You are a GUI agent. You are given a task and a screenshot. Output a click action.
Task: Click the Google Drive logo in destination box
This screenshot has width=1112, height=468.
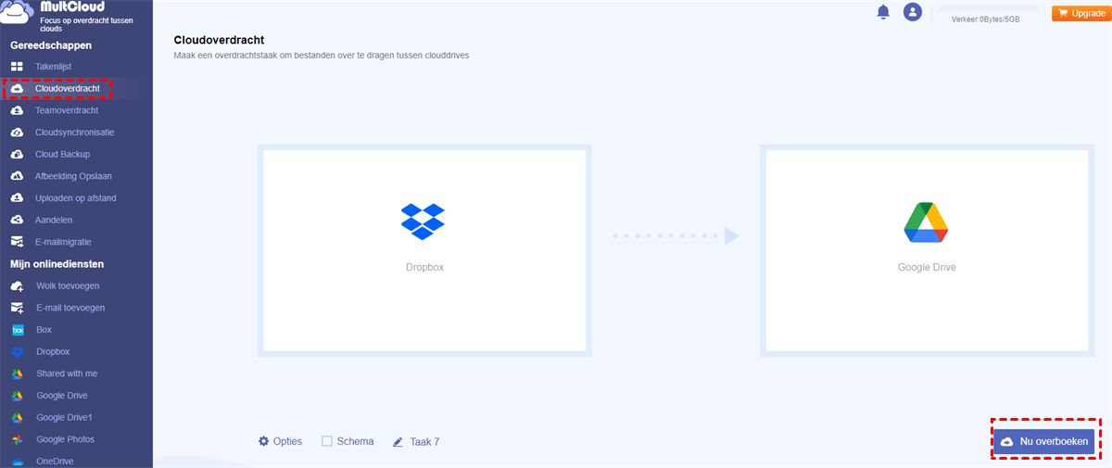926,221
